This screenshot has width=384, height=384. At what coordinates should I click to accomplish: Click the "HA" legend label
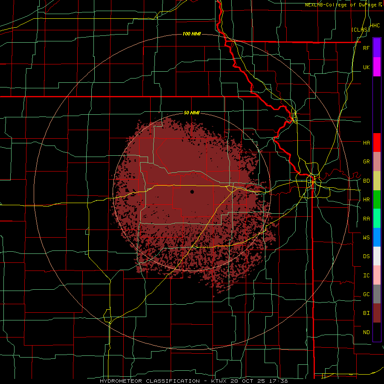pyautogui.click(x=366, y=143)
